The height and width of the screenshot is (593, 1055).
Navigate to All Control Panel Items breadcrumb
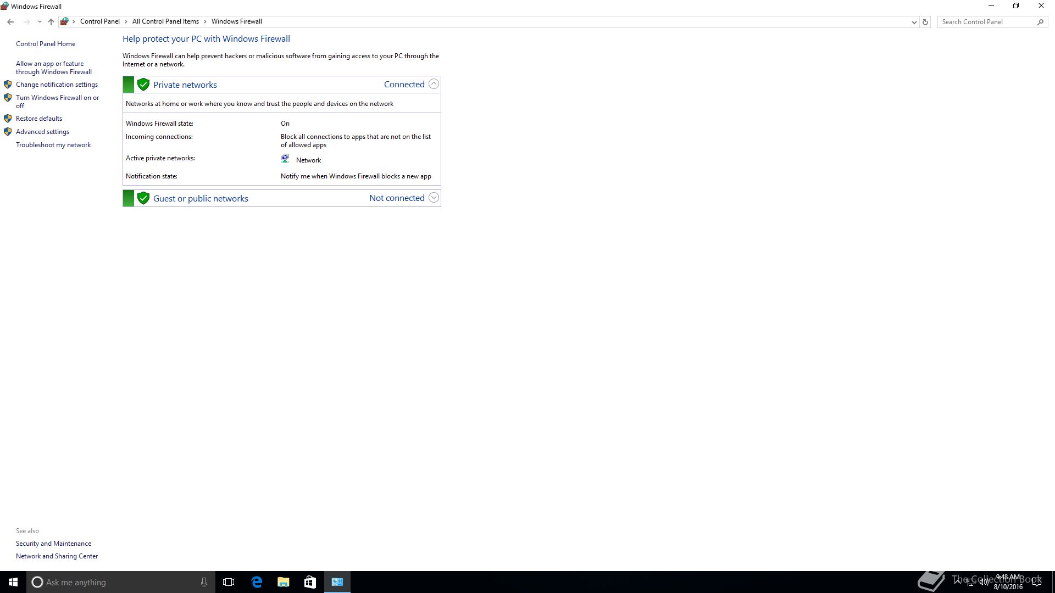(x=165, y=21)
